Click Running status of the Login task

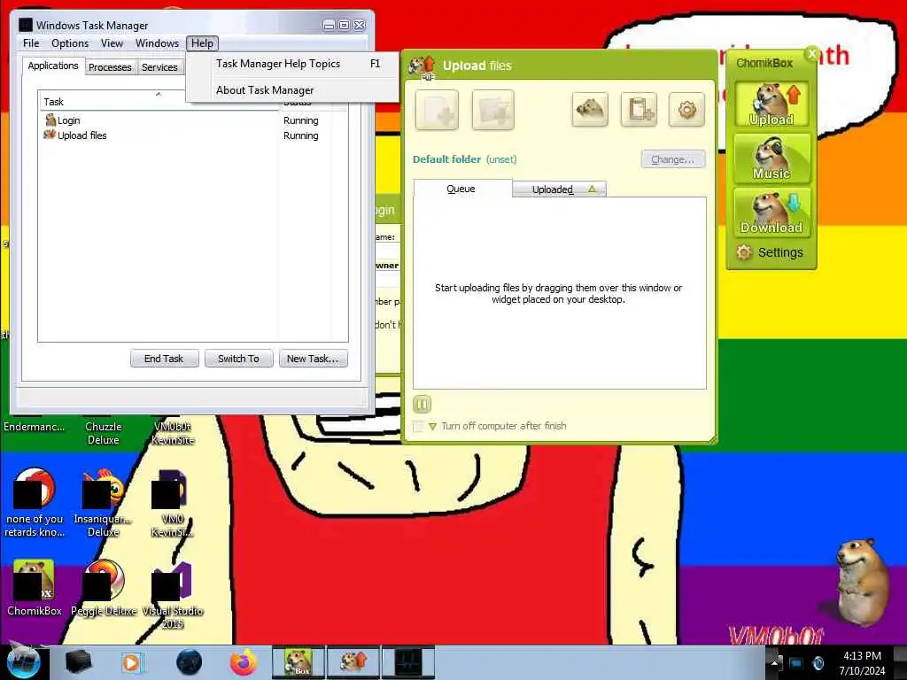pos(301,120)
